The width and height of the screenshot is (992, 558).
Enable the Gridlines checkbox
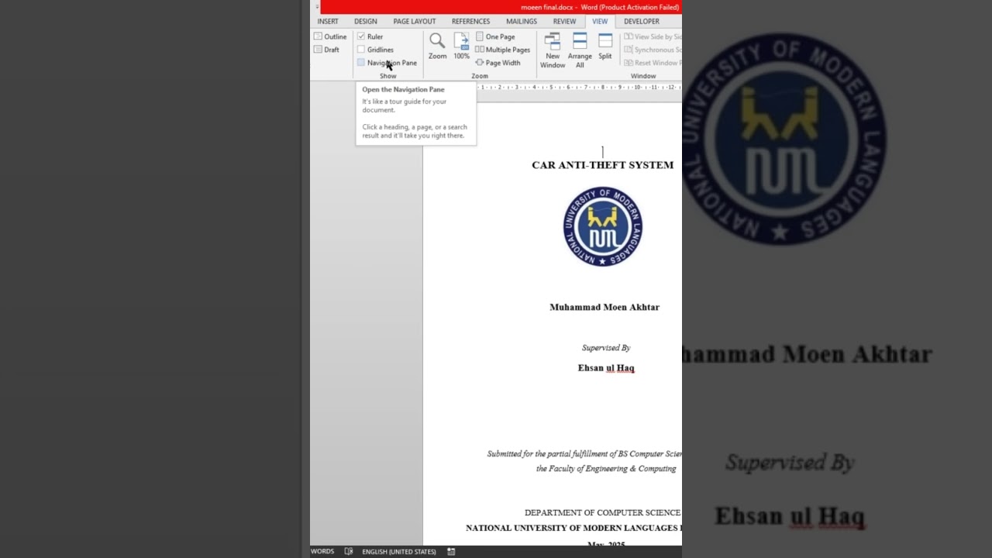click(x=361, y=50)
